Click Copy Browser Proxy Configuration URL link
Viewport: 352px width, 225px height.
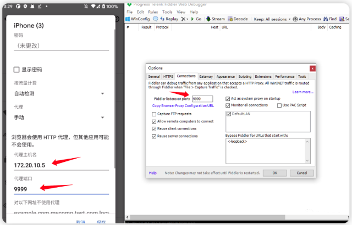(x=183, y=106)
